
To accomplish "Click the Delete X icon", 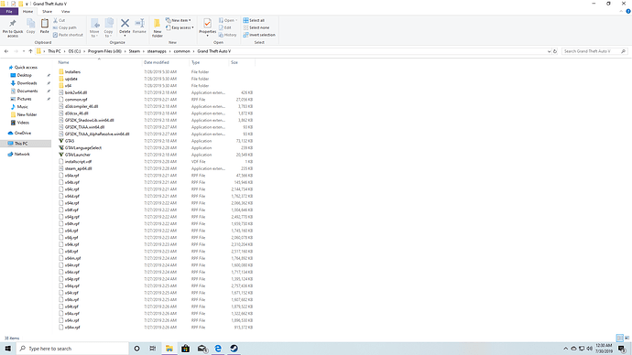I will point(125,24).
